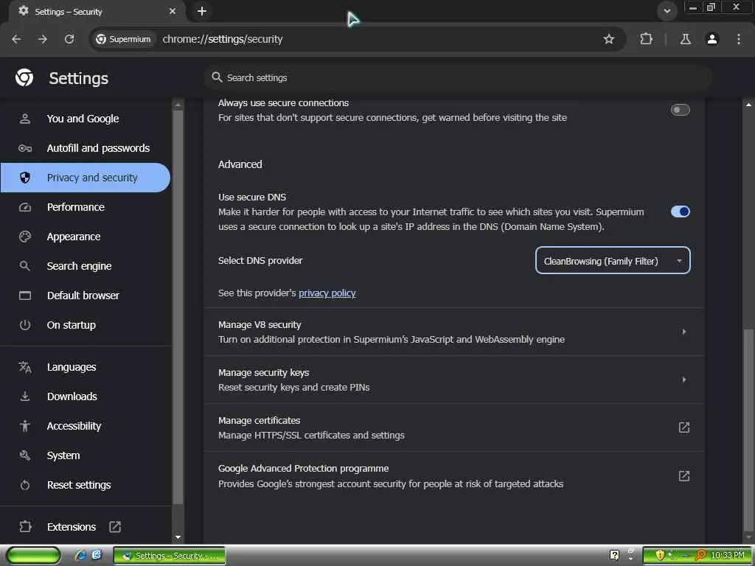
Task: Go to Default browser settings
Action: pos(86,295)
